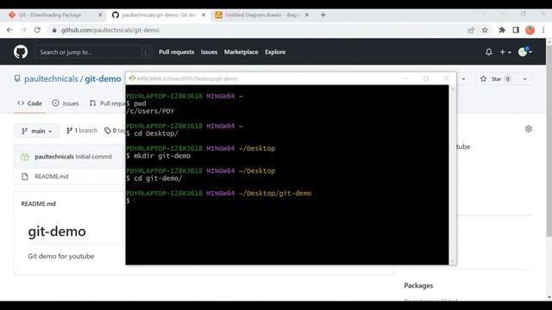The width and height of the screenshot is (552, 310).
Task: Click the terminal scrollbar up arrow
Action: 453,89
